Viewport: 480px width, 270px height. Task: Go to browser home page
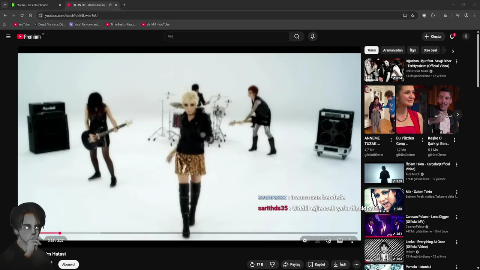[x=30, y=15]
